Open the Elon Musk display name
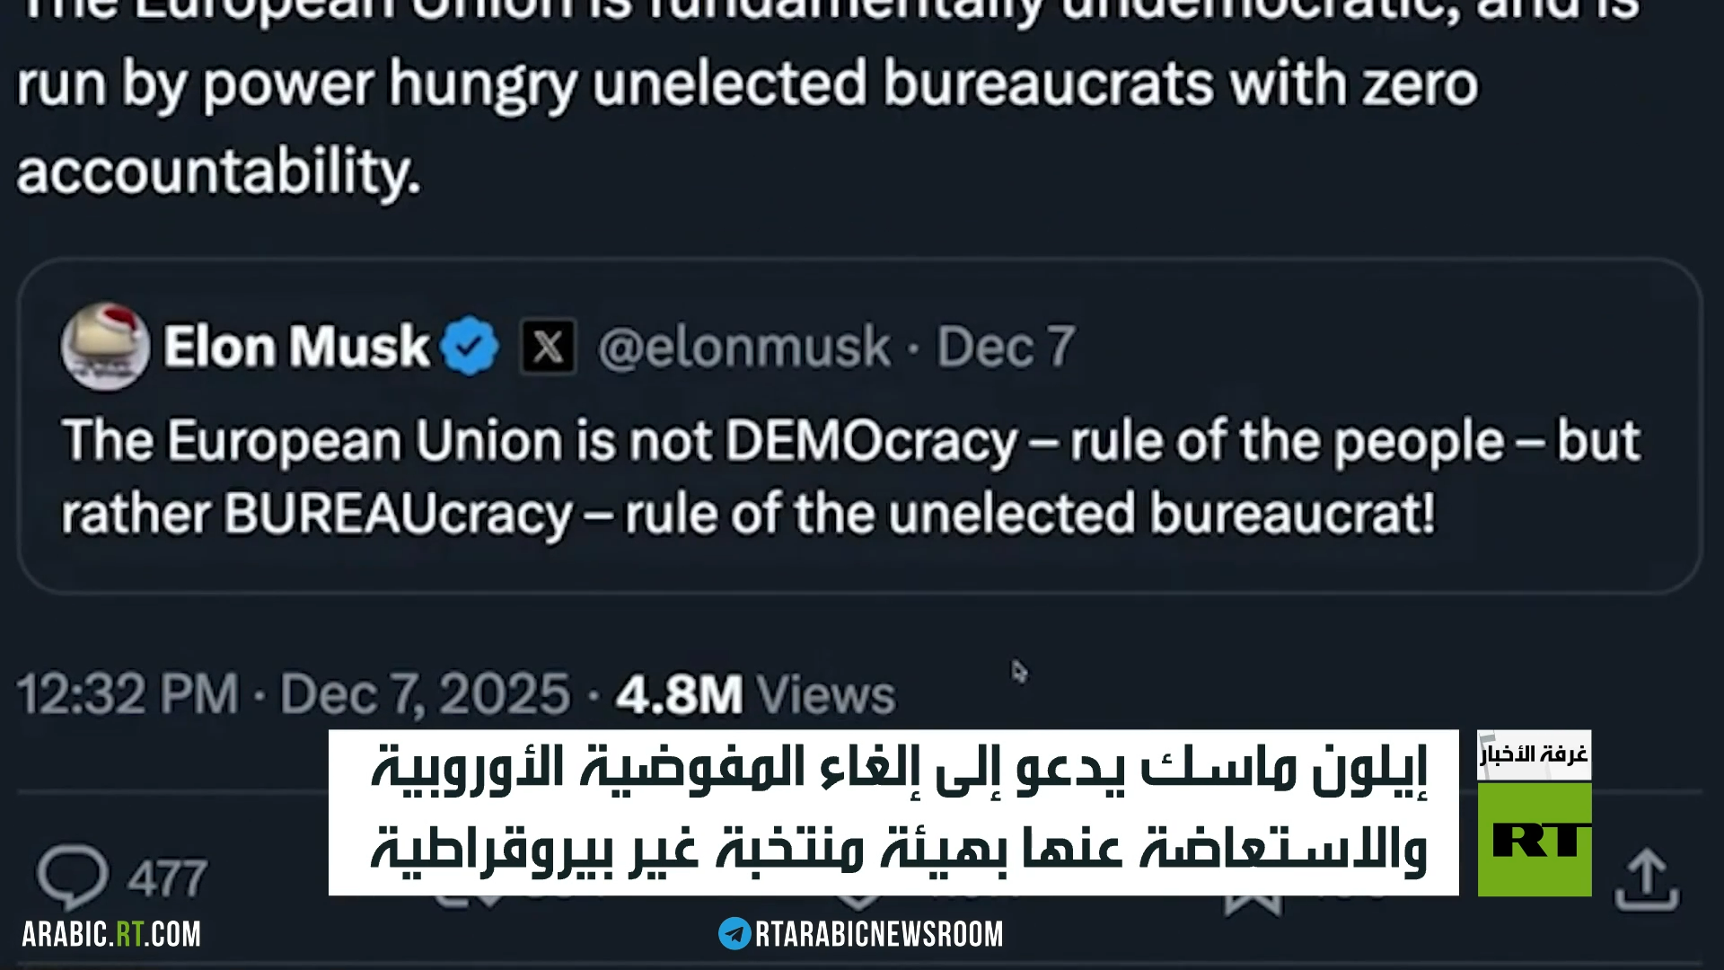The height and width of the screenshot is (970, 1724). tap(296, 347)
